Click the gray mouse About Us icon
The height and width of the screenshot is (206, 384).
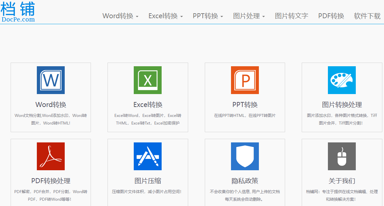(x=342, y=156)
